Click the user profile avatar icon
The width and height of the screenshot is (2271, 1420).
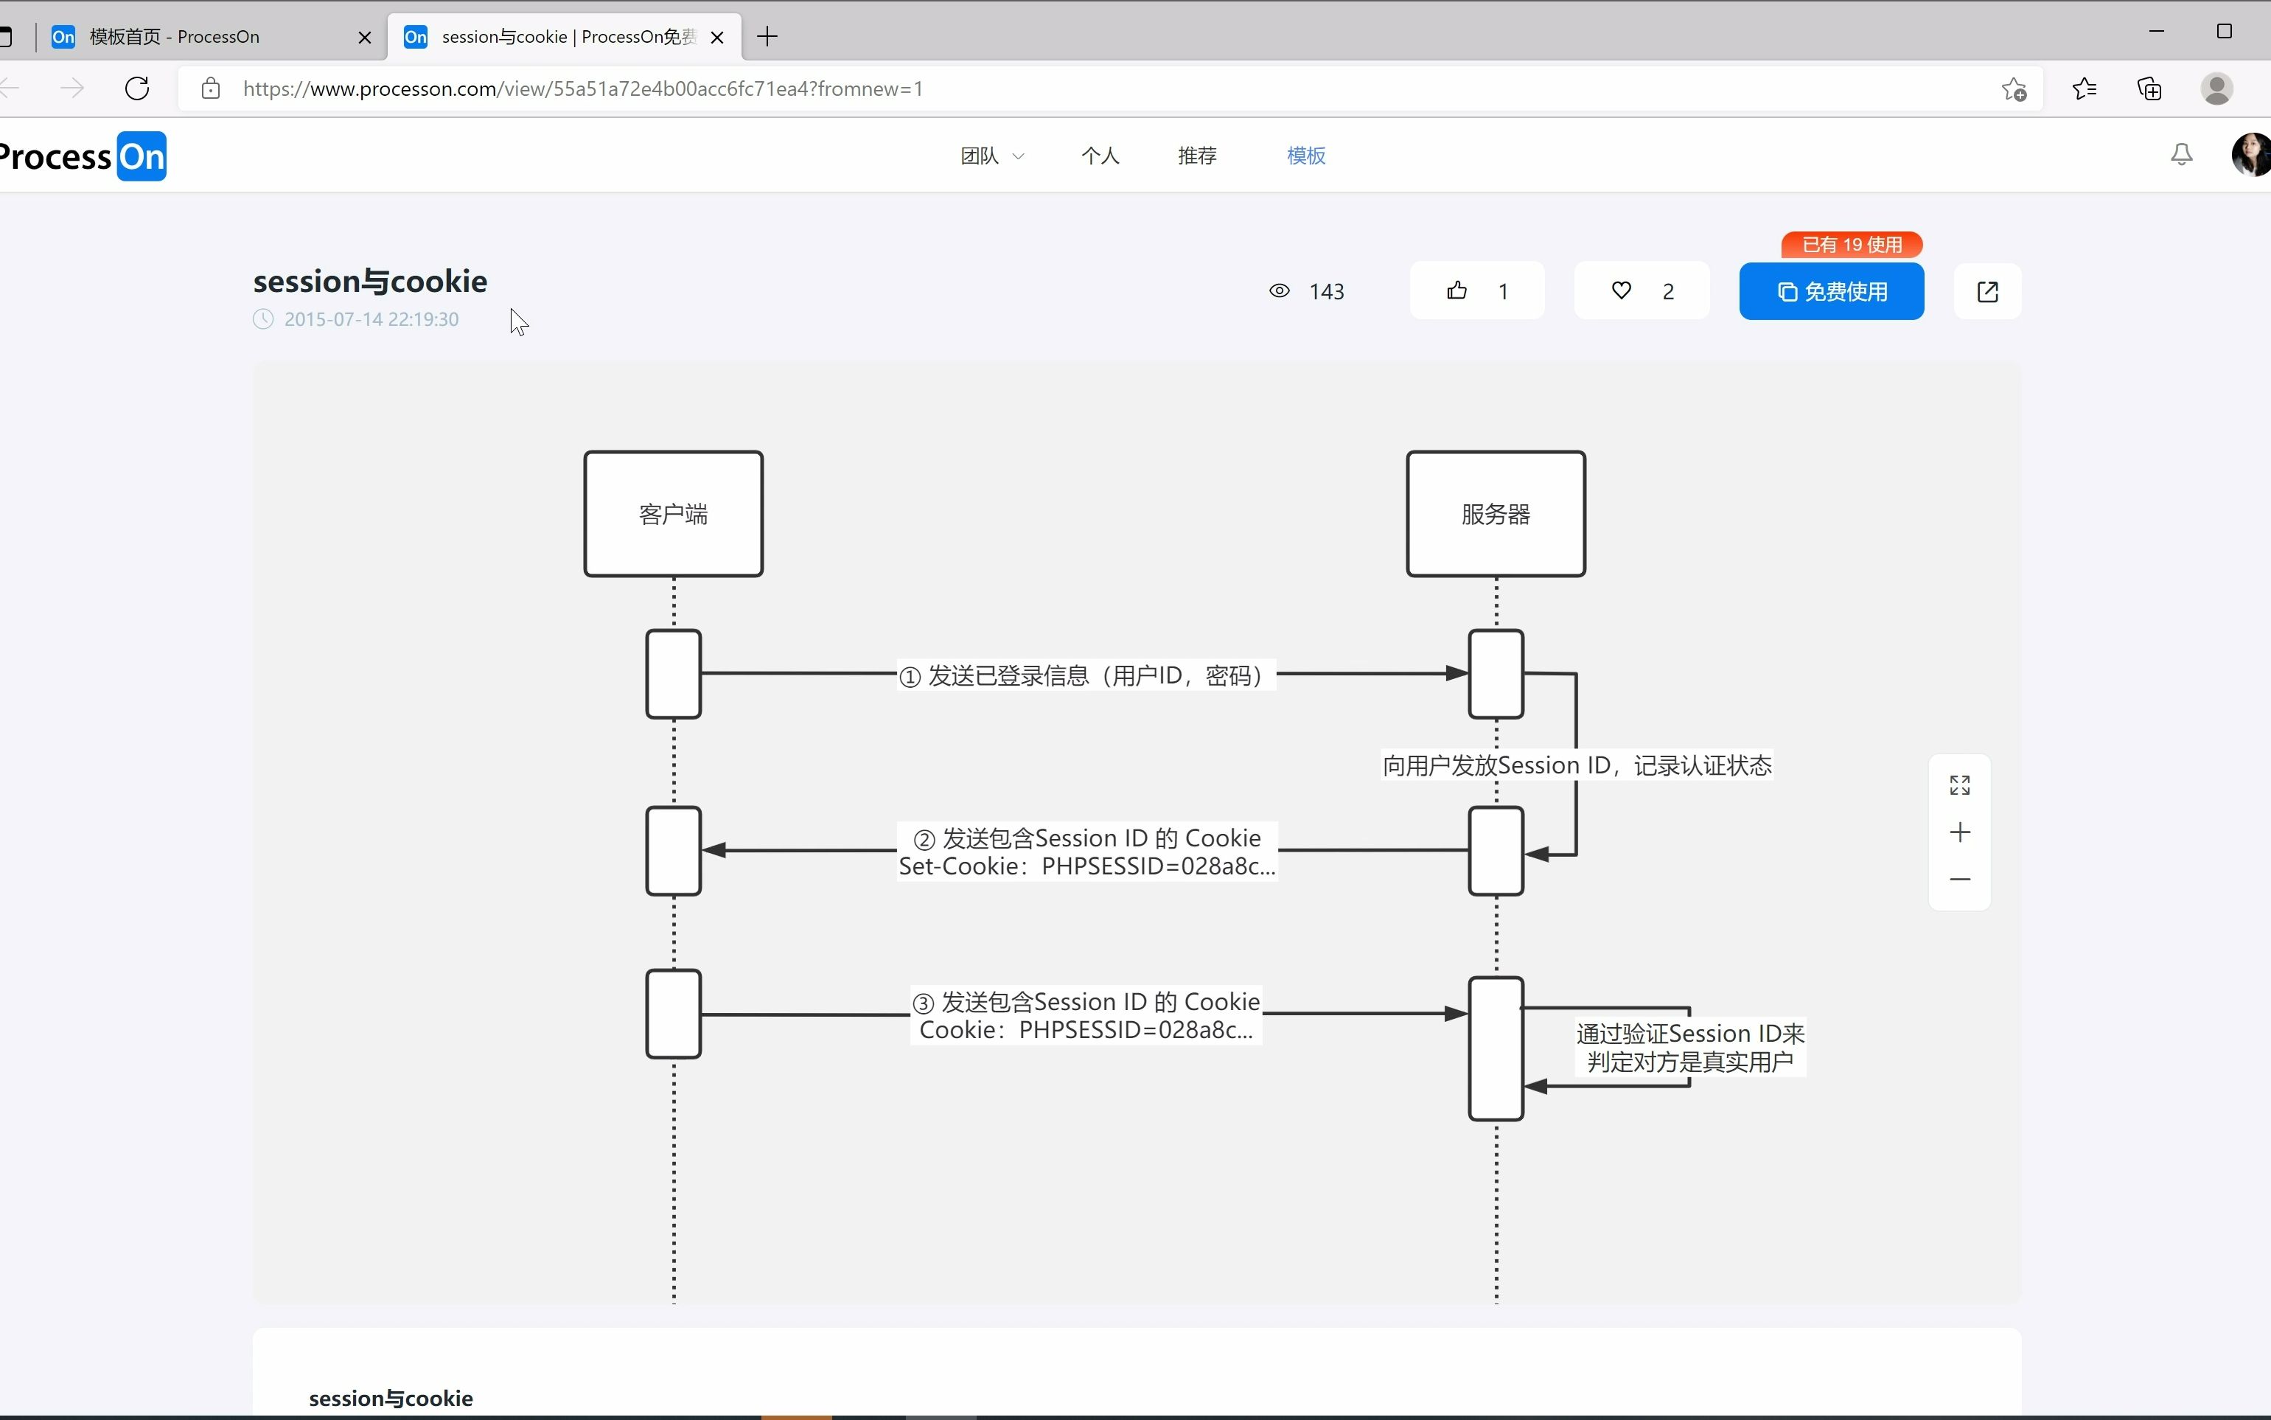pyautogui.click(x=2251, y=154)
